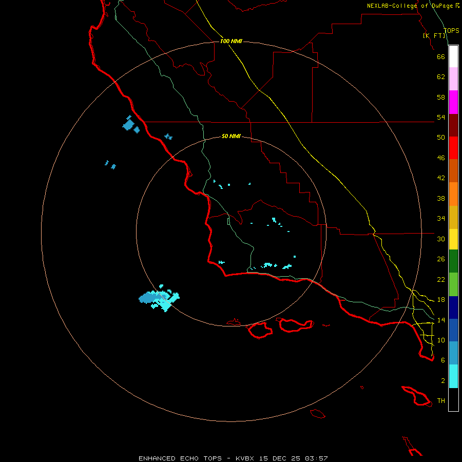Click the dark green legend swatch
The image size is (462, 462).
453,261
